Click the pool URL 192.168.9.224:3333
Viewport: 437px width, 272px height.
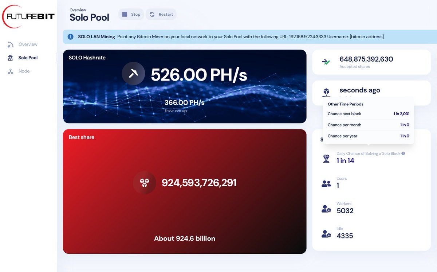[309, 37]
